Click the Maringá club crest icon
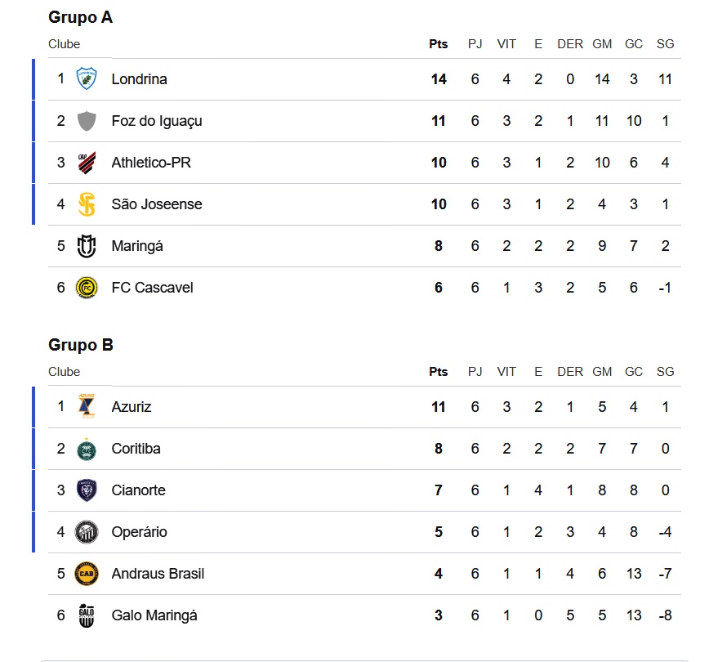The height and width of the screenshot is (662, 709). pos(87,246)
